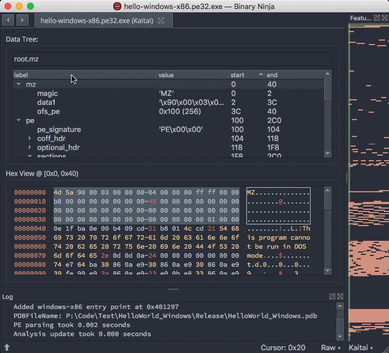
Task: Click the upload arrow status icon
Action: [x=7, y=347]
